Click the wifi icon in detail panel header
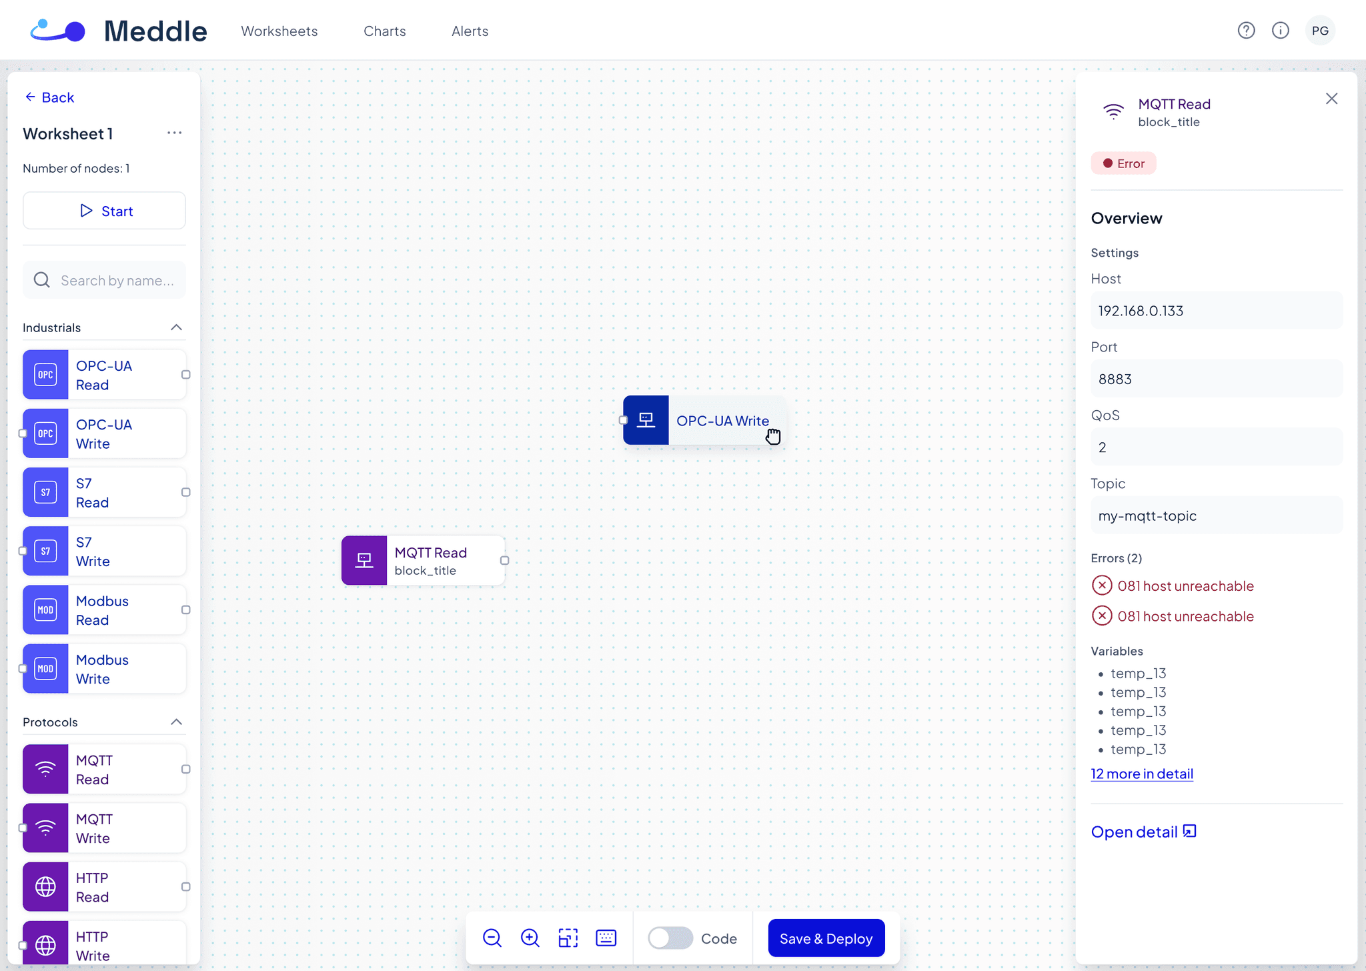This screenshot has height=971, width=1366. coord(1113,111)
